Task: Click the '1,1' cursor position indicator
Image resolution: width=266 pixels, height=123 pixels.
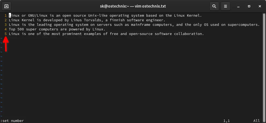Action: [x=227, y=121]
